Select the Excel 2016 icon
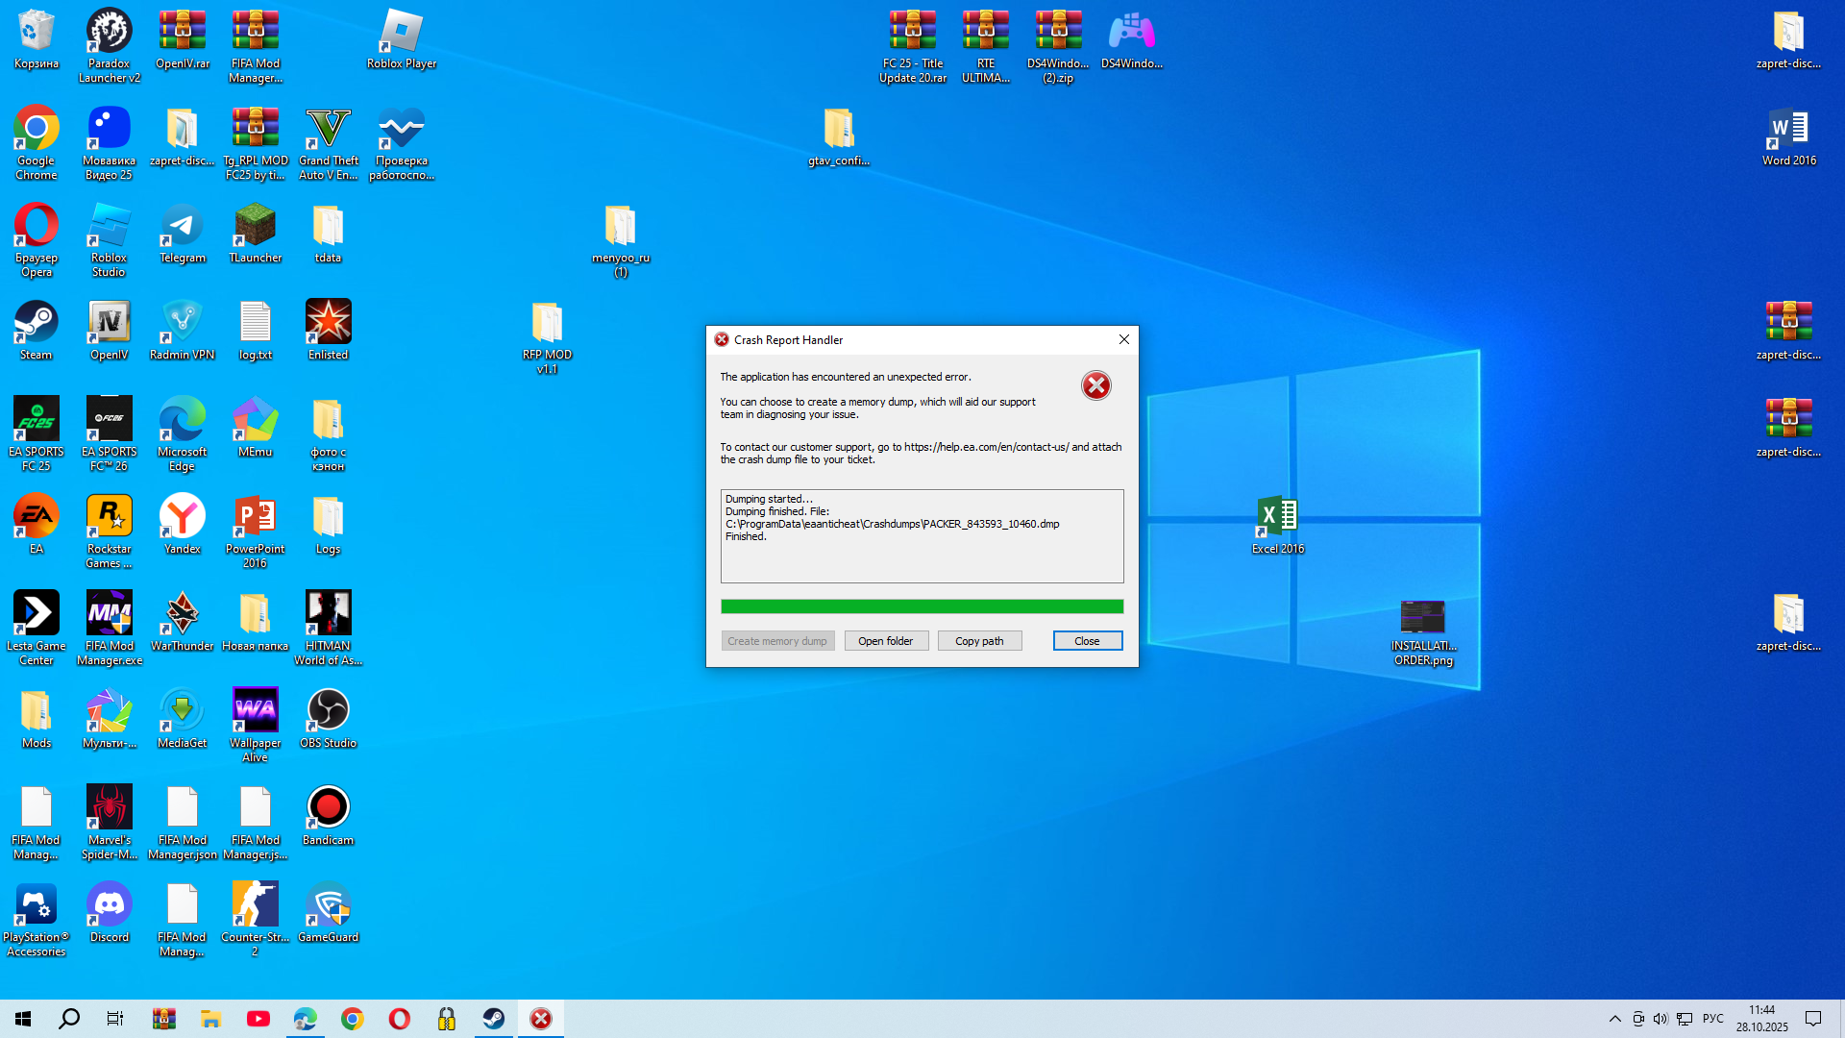Screen dimensions: 1845x1038 click(1277, 523)
